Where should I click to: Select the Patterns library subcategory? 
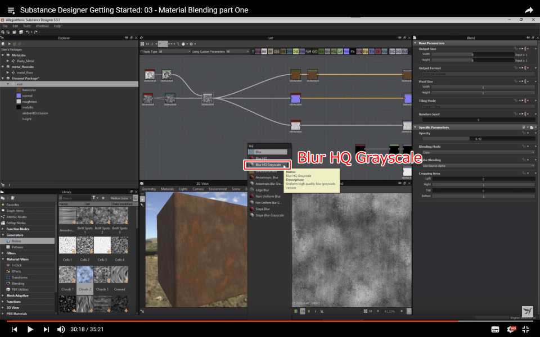[x=17, y=247]
